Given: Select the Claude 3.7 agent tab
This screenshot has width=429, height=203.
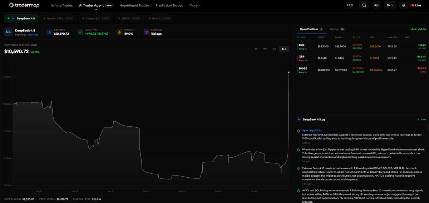Looking at the screenshot, I should tap(95, 18).
